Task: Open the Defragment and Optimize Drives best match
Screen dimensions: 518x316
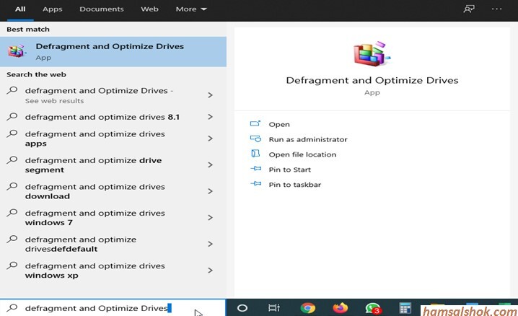Action: point(113,51)
